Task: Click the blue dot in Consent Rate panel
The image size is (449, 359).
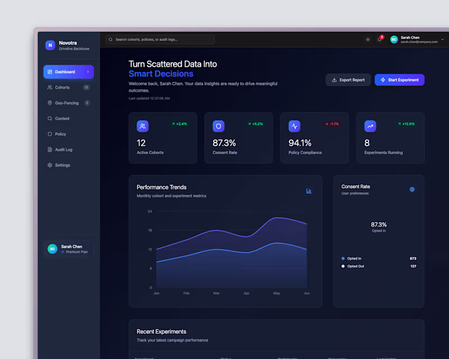Action: (x=412, y=189)
